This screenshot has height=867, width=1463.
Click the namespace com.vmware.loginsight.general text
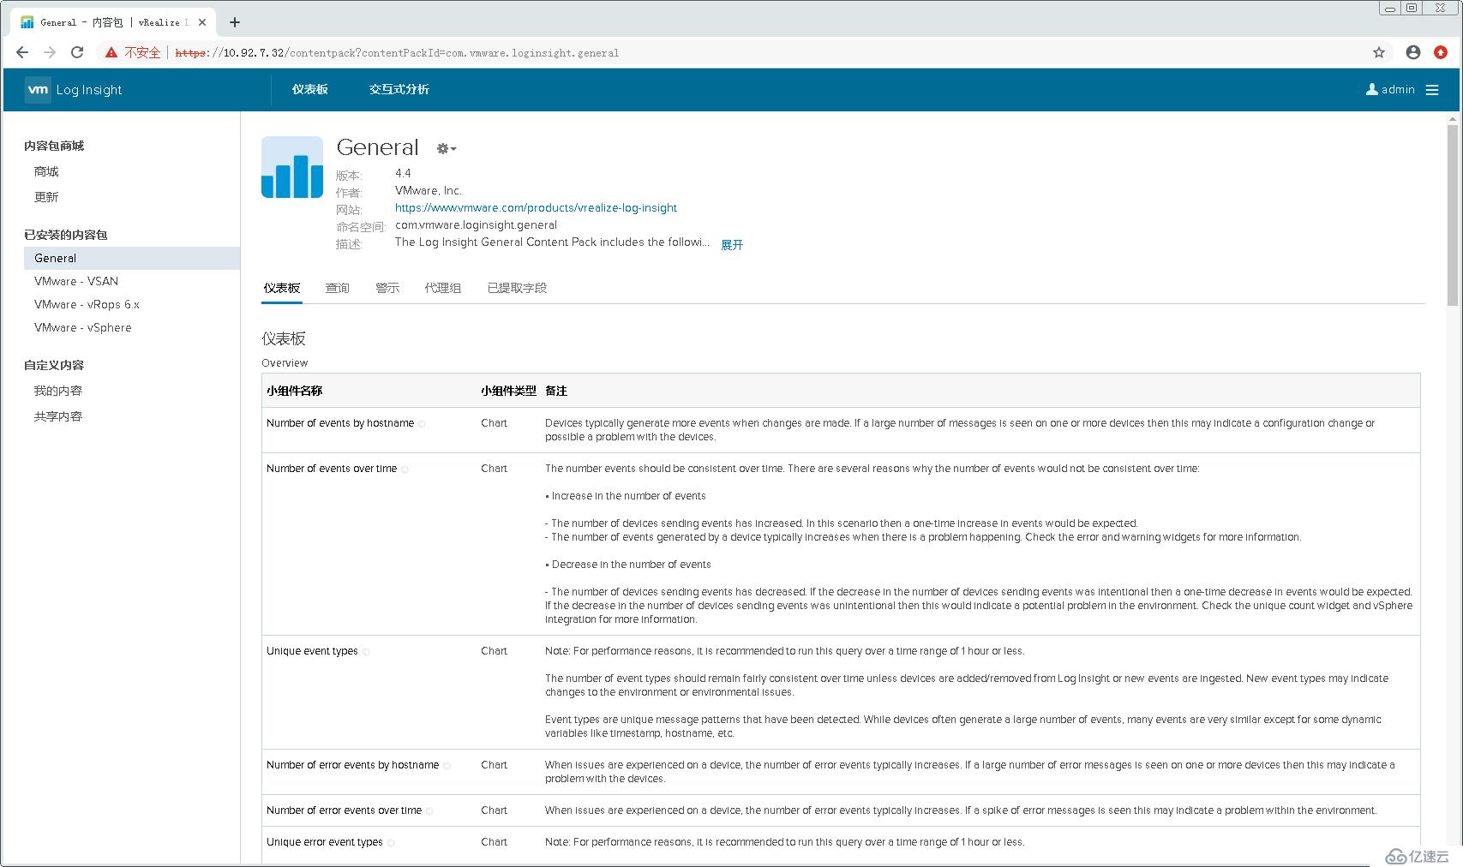pos(476,224)
